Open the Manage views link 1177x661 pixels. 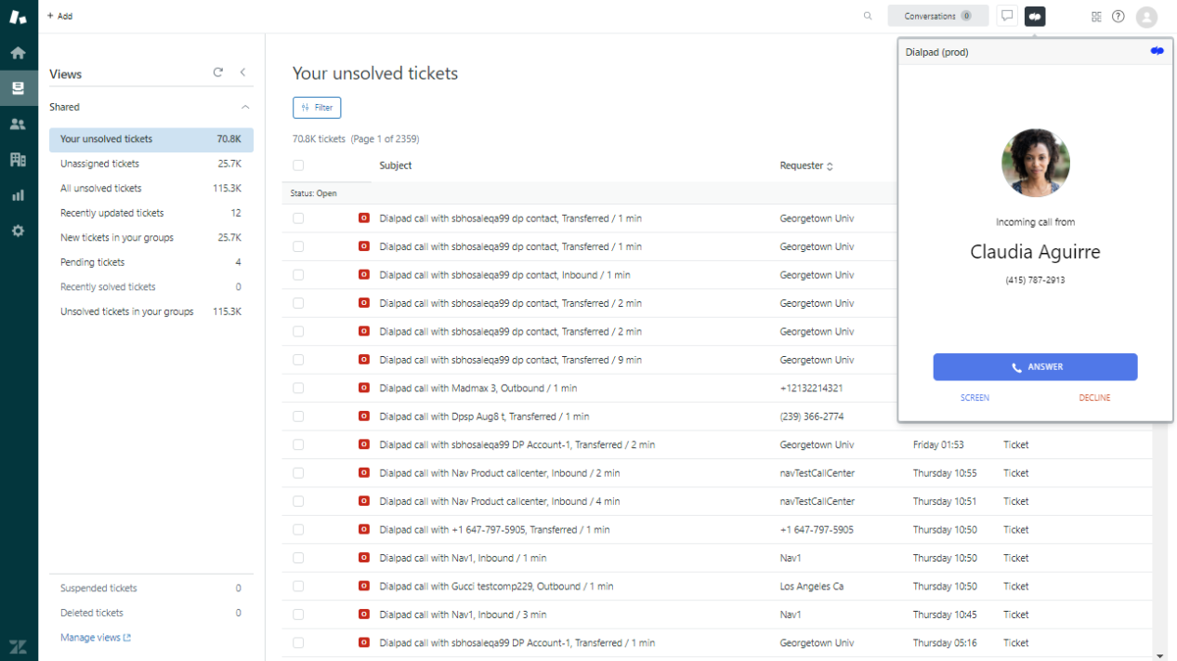click(x=96, y=638)
